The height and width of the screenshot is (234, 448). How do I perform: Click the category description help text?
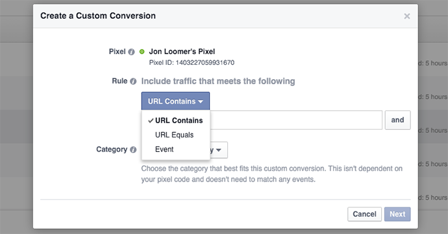(x=271, y=174)
